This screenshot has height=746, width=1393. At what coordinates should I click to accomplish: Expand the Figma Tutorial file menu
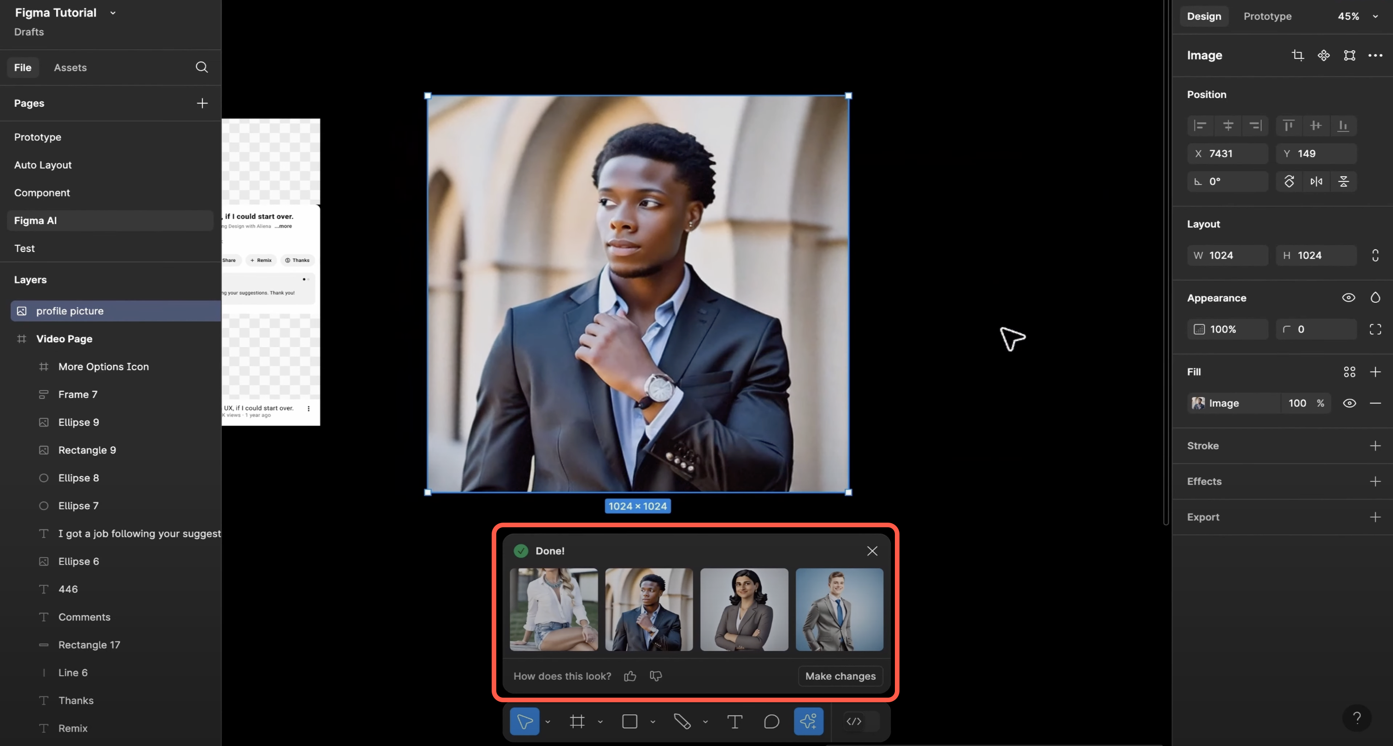point(112,13)
